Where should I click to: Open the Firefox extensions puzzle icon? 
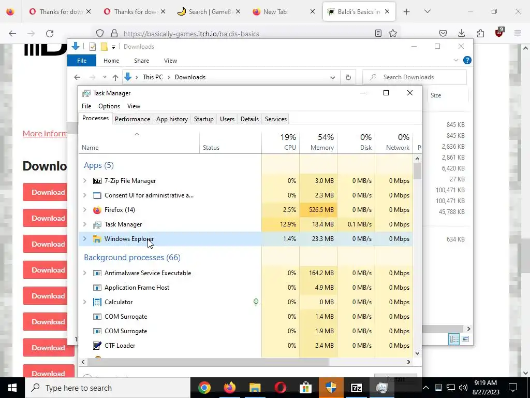coord(480,33)
